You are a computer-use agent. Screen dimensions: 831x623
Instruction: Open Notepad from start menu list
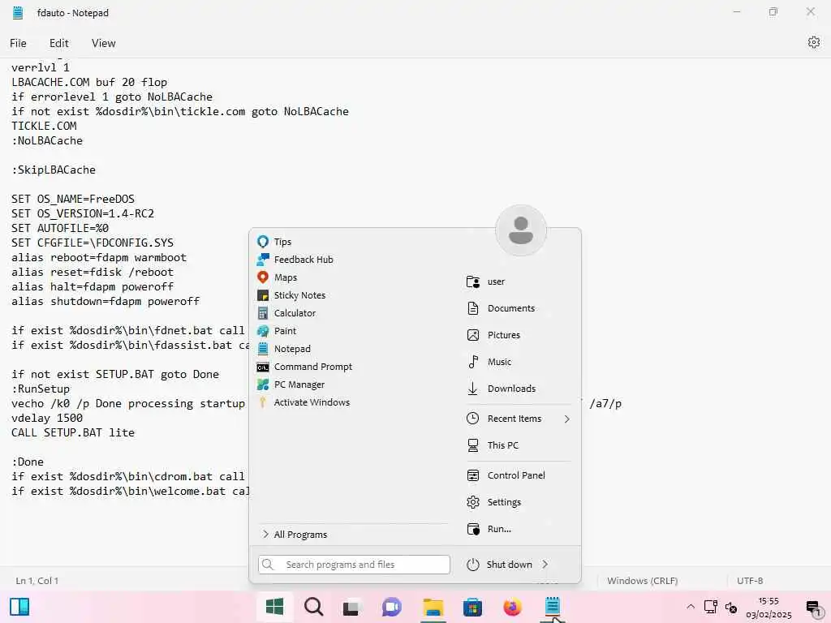[x=284, y=349]
